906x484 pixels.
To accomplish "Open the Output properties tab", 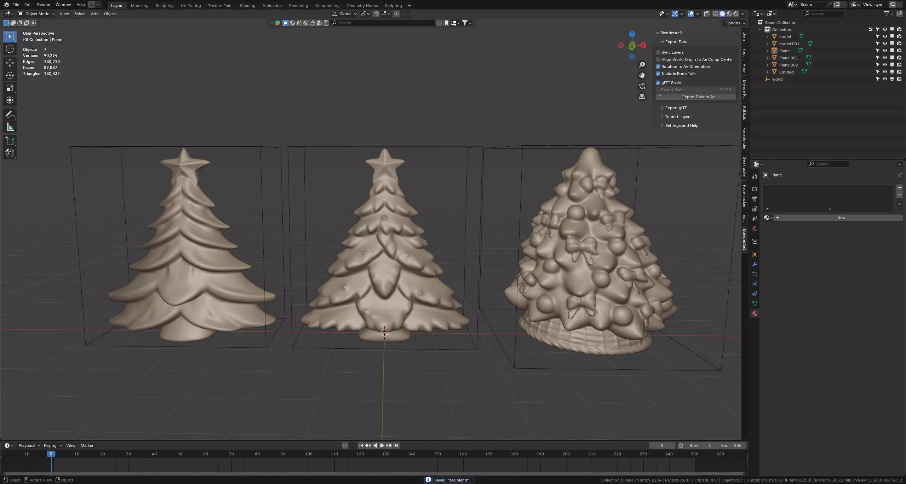I will (755, 199).
